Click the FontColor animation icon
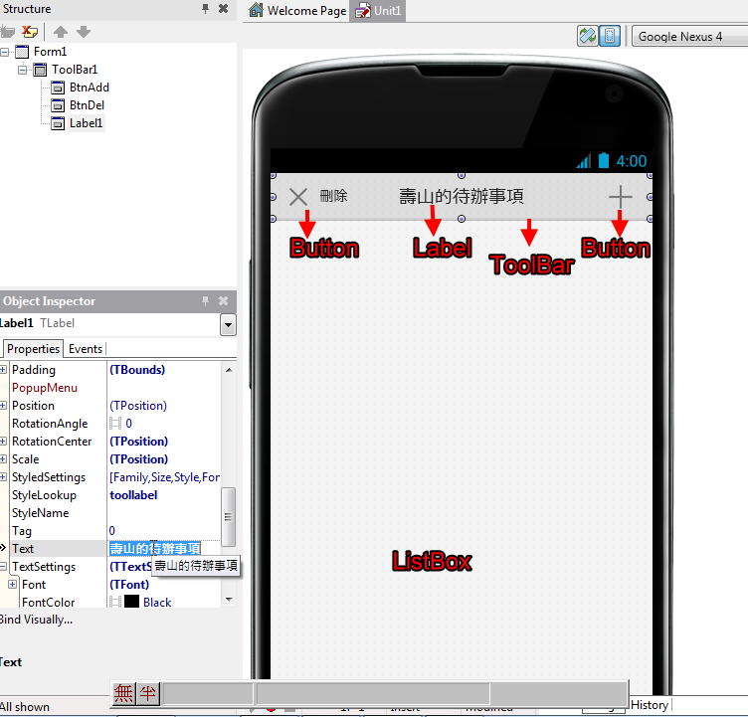748x717 pixels. pos(115,602)
